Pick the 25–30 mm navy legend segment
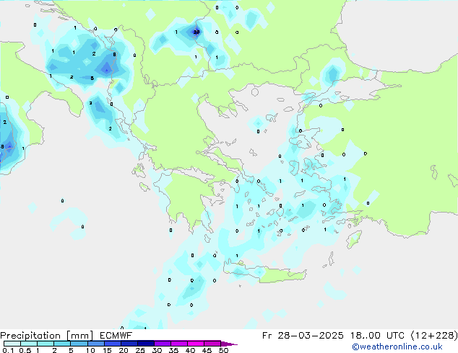458x353 pixels. coord(146,344)
